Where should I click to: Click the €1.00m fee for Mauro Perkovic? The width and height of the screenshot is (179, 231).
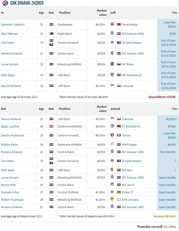171,119
